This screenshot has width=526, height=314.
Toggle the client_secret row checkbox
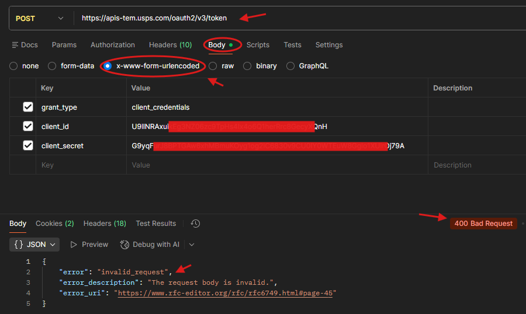(28, 145)
